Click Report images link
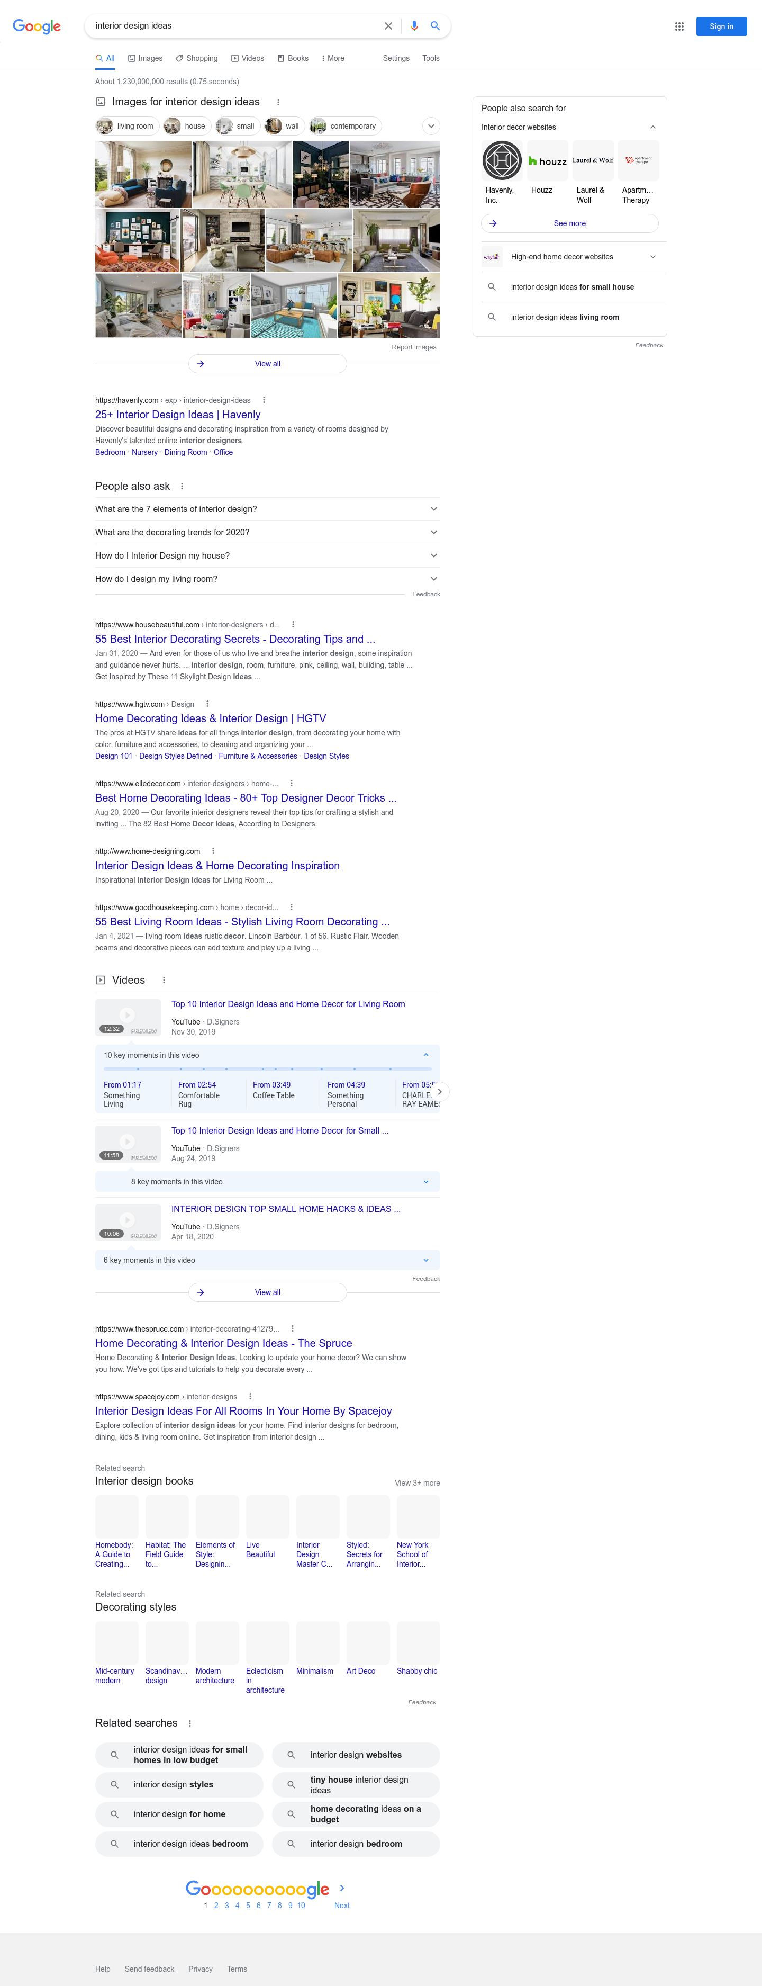 click(x=414, y=348)
